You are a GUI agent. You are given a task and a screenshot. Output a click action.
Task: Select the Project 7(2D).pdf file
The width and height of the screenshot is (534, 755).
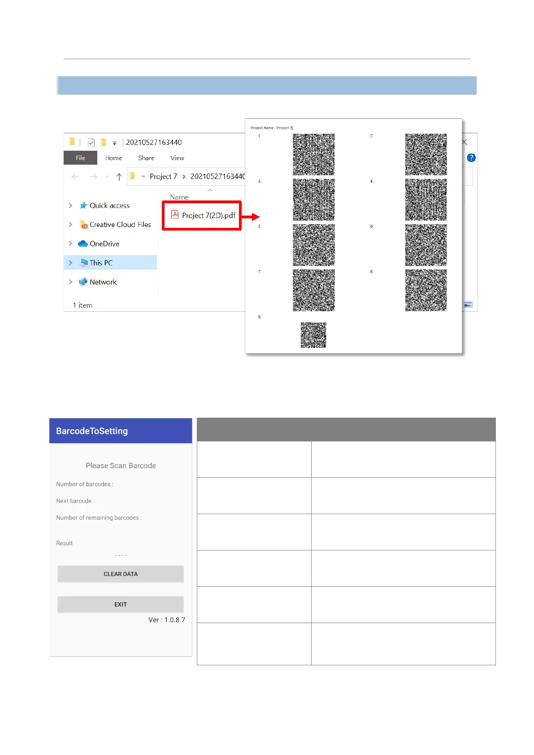(203, 215)
